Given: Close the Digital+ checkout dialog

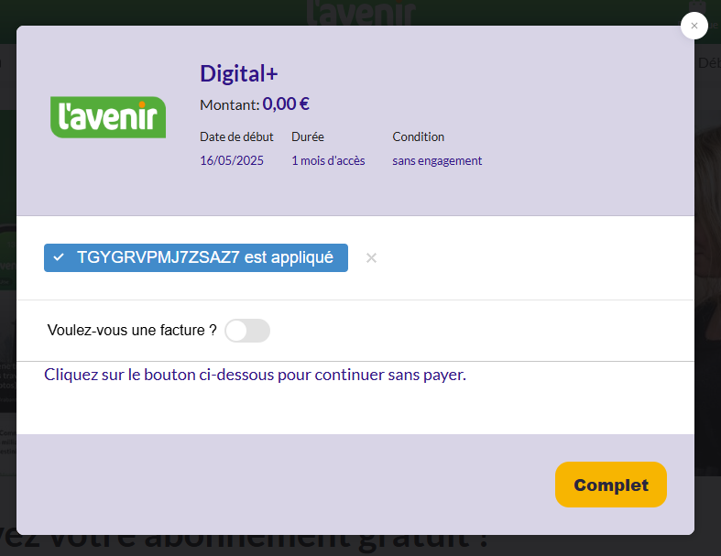Looking at the screenshot, I should click(694, 26).
